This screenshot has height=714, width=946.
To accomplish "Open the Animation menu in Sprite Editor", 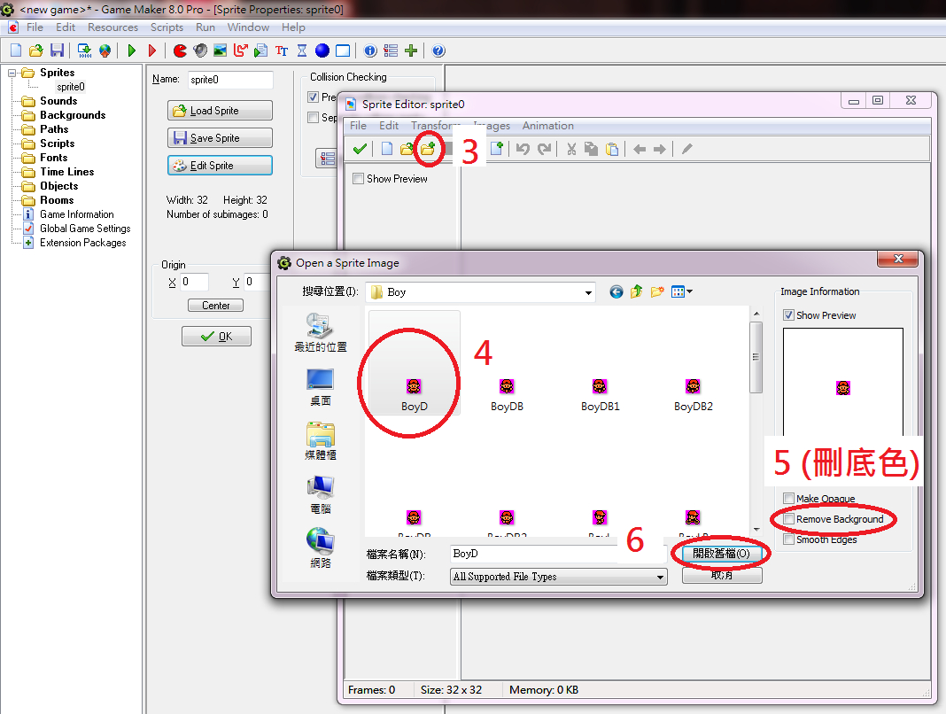I will (x=547, y=126).
